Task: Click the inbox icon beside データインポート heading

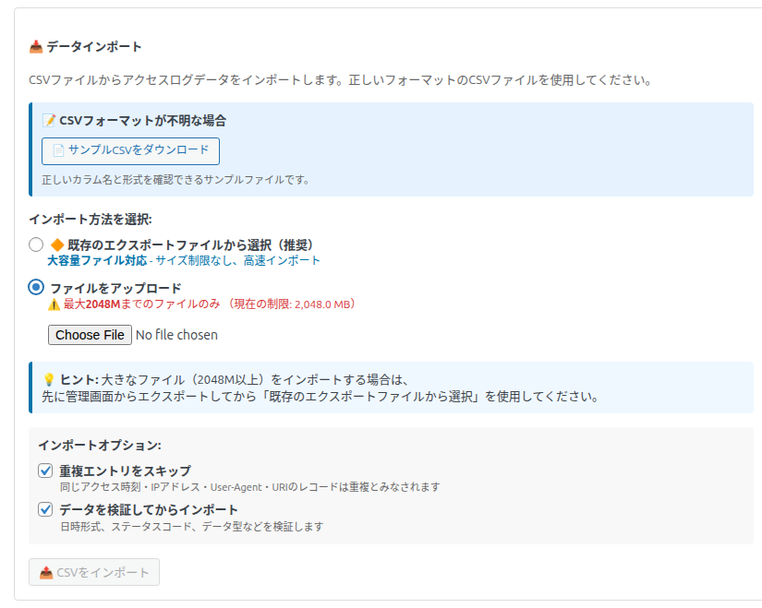Action: [x=36, y=47]
